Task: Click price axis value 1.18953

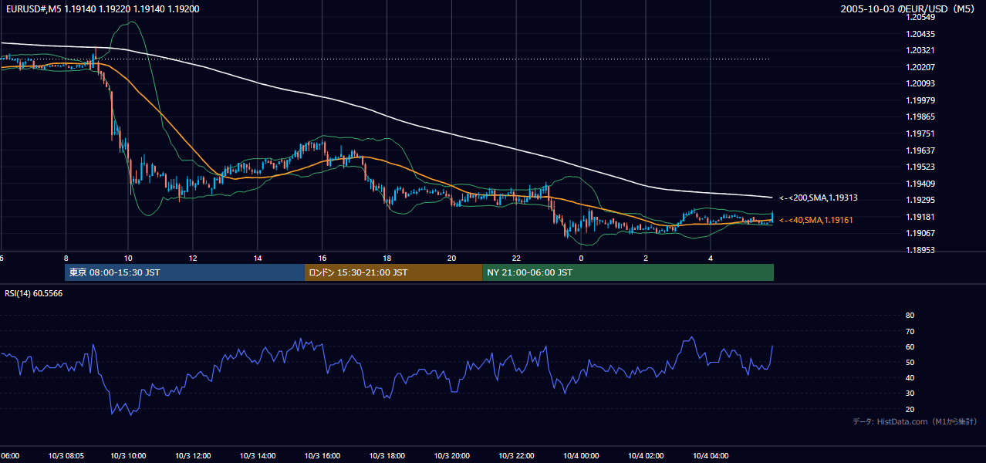Action: (x=920, y=251)
